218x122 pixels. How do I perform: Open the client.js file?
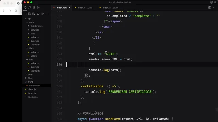32,89
